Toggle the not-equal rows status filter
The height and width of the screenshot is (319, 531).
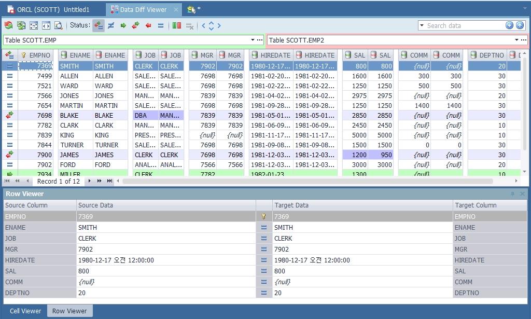[x=111, y=25]
